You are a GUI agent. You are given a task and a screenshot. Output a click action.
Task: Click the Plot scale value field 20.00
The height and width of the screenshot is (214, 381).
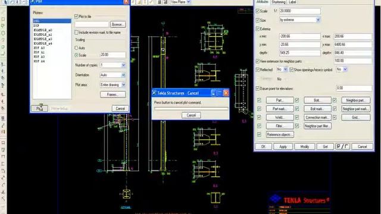point(113,55)
